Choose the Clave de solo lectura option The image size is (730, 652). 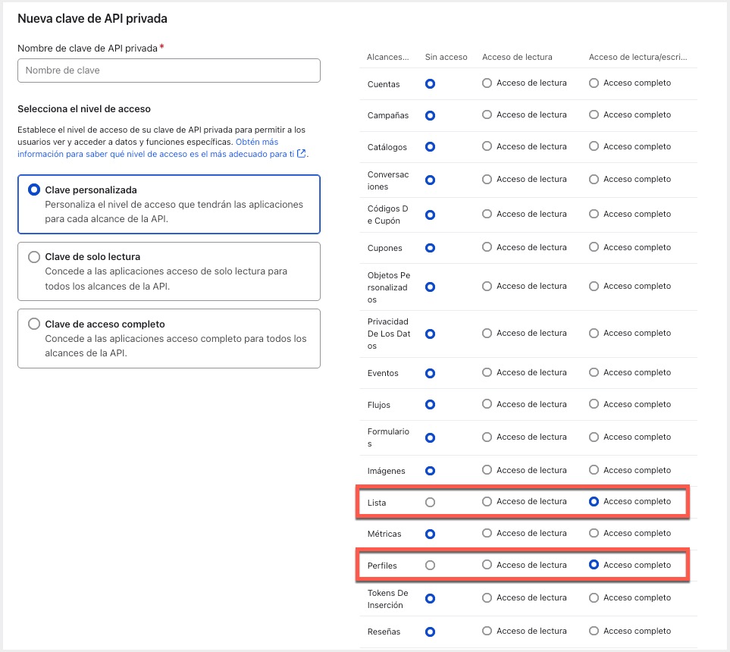pyautogui.click(x=34, y=257)
